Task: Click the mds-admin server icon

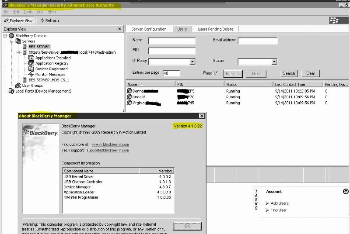Action: [x=25, y=52]
